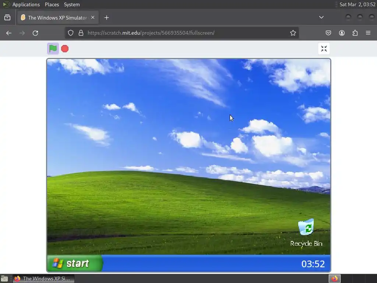This screenshot has width=377, height=283.
Task: Focus the URL address bar
Action: pyautogui.click(x=182, y=33)
